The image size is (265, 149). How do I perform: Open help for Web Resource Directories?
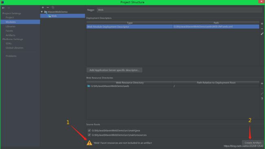(262, 99)
